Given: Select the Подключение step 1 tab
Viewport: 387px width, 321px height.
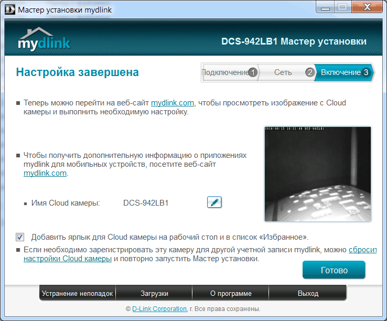Looking at the screenshot, I should (230, 72).
